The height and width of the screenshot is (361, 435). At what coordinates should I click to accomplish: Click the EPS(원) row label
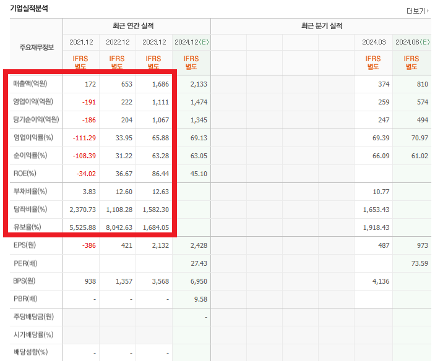coord(25,245)
